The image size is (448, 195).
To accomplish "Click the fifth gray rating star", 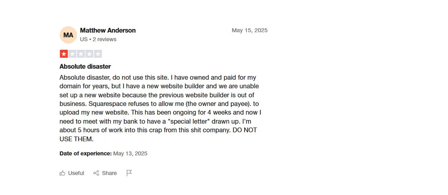I will click(x=98, y=54).
